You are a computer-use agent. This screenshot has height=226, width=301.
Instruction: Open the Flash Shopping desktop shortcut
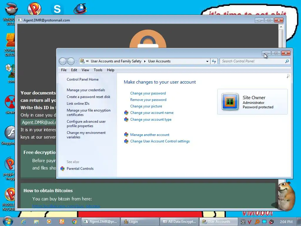[x=9, y=135]
